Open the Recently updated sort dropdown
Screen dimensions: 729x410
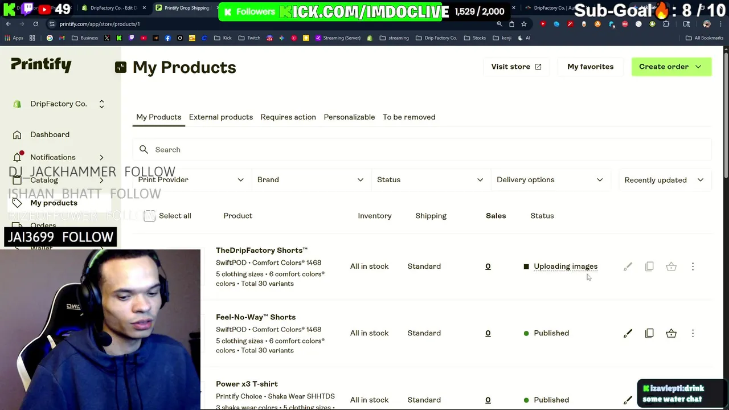click(x=665, y=180)
